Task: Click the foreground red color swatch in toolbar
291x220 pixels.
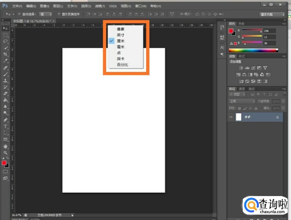Action: (4, 163)
